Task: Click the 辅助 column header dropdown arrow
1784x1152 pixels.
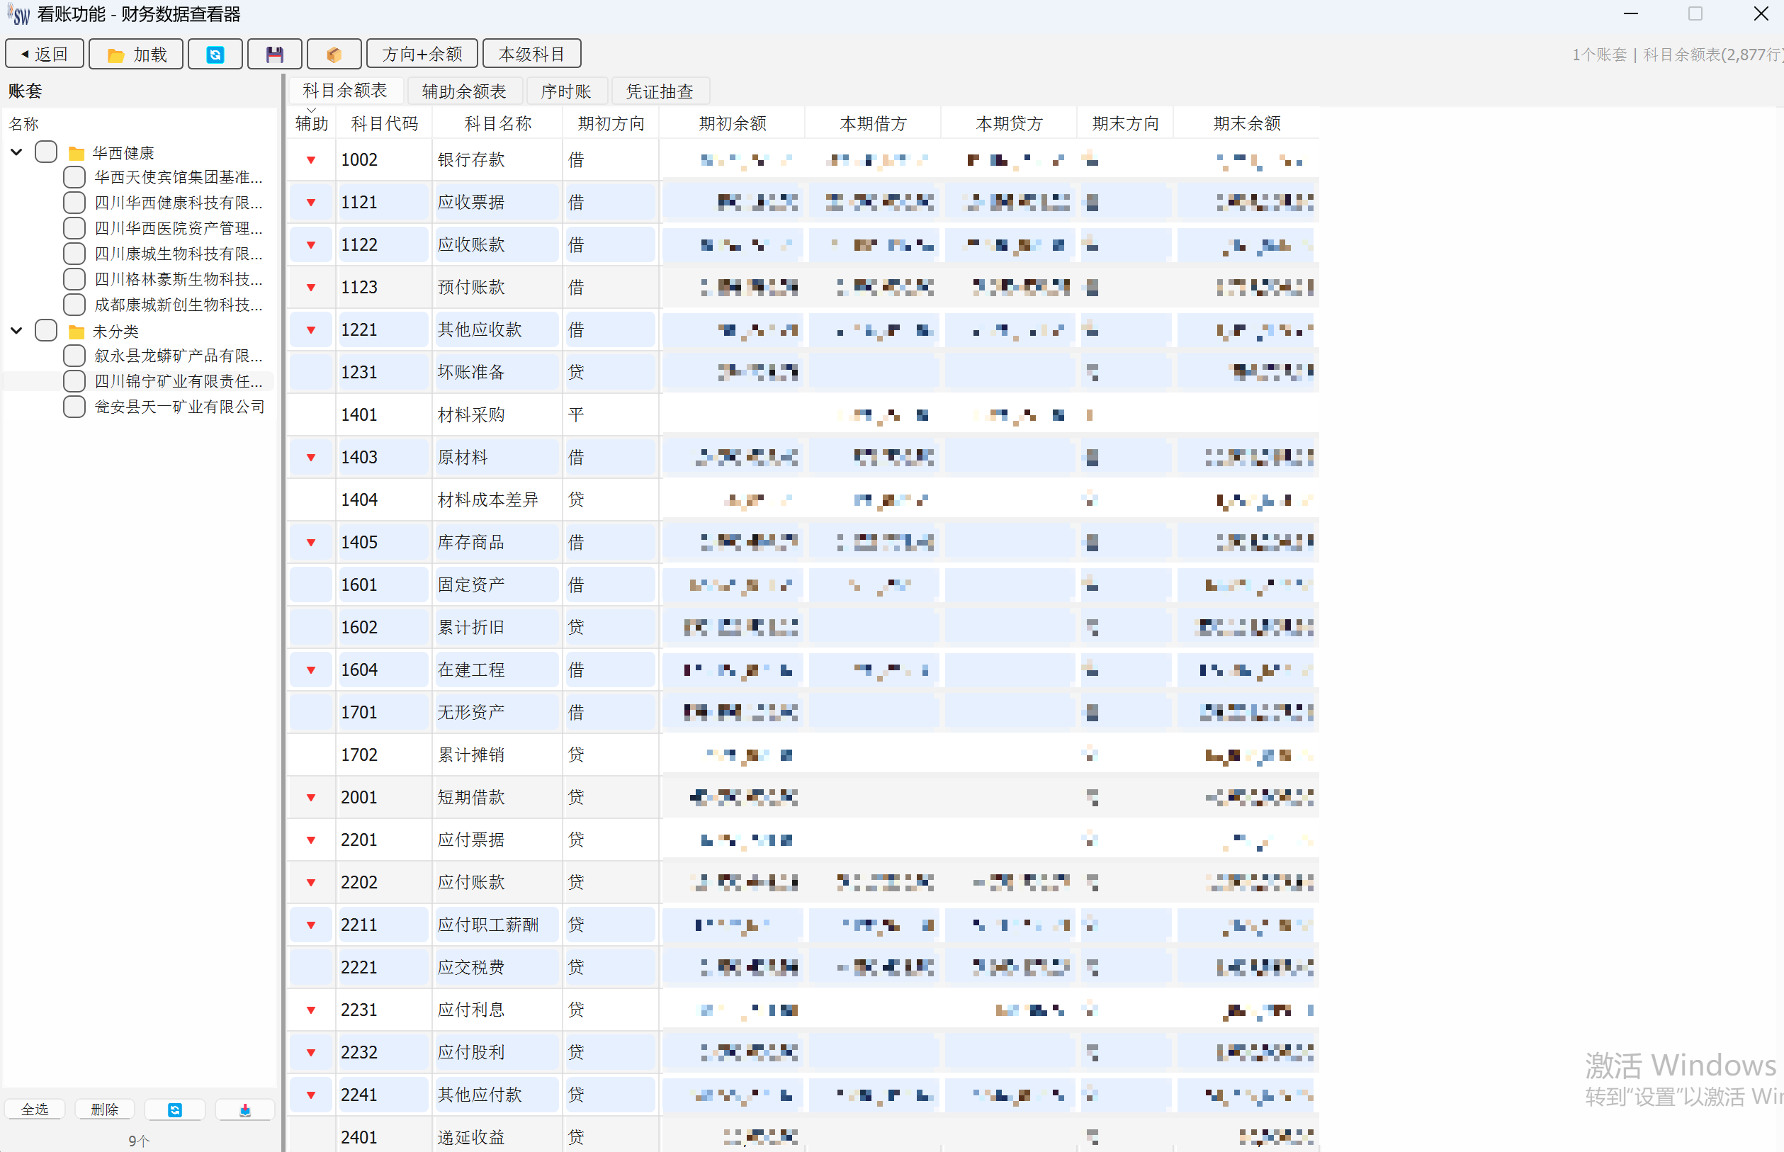Action: point(311,111)
